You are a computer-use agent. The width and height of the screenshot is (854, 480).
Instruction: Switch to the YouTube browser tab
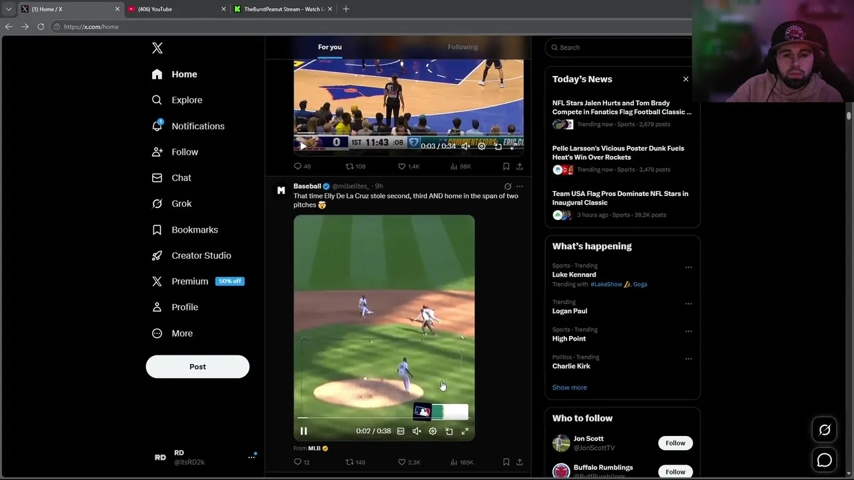(177, 9)
